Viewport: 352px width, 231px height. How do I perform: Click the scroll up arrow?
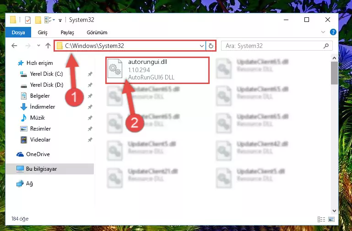(x=334, y=58)
